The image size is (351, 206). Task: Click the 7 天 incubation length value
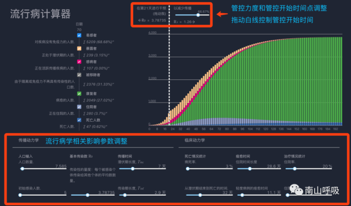point(162,166)
